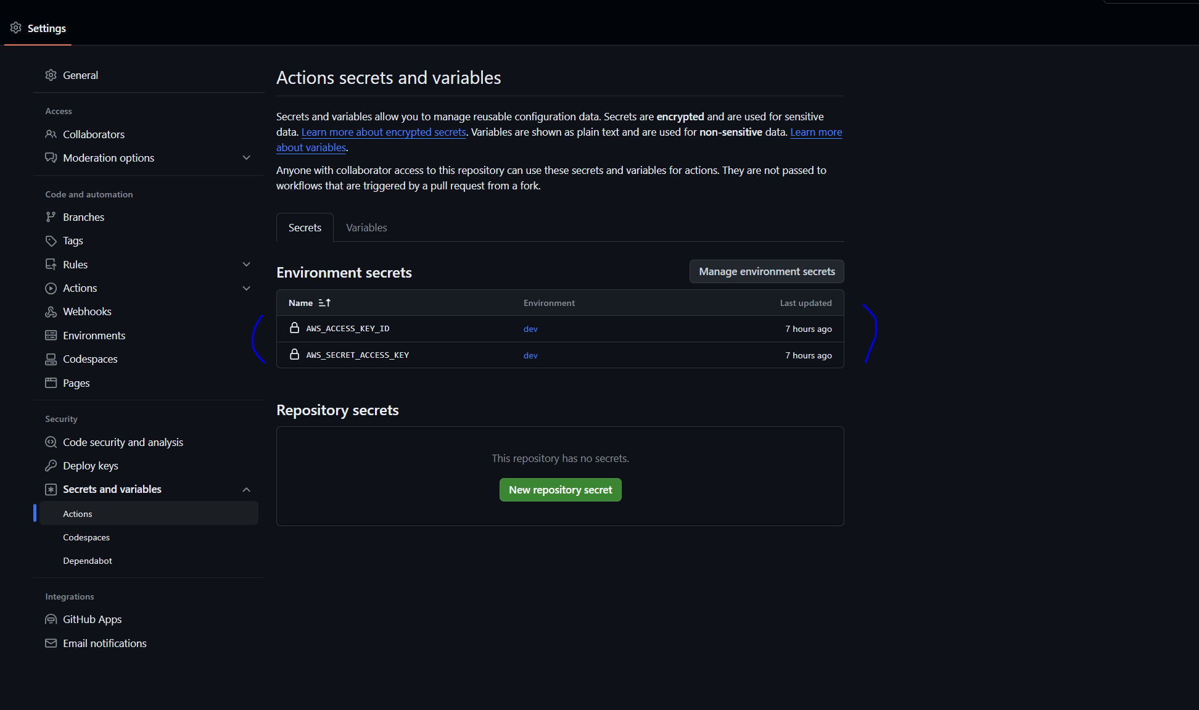Open Learn more about encrypted secrets link

click(383, 132)
